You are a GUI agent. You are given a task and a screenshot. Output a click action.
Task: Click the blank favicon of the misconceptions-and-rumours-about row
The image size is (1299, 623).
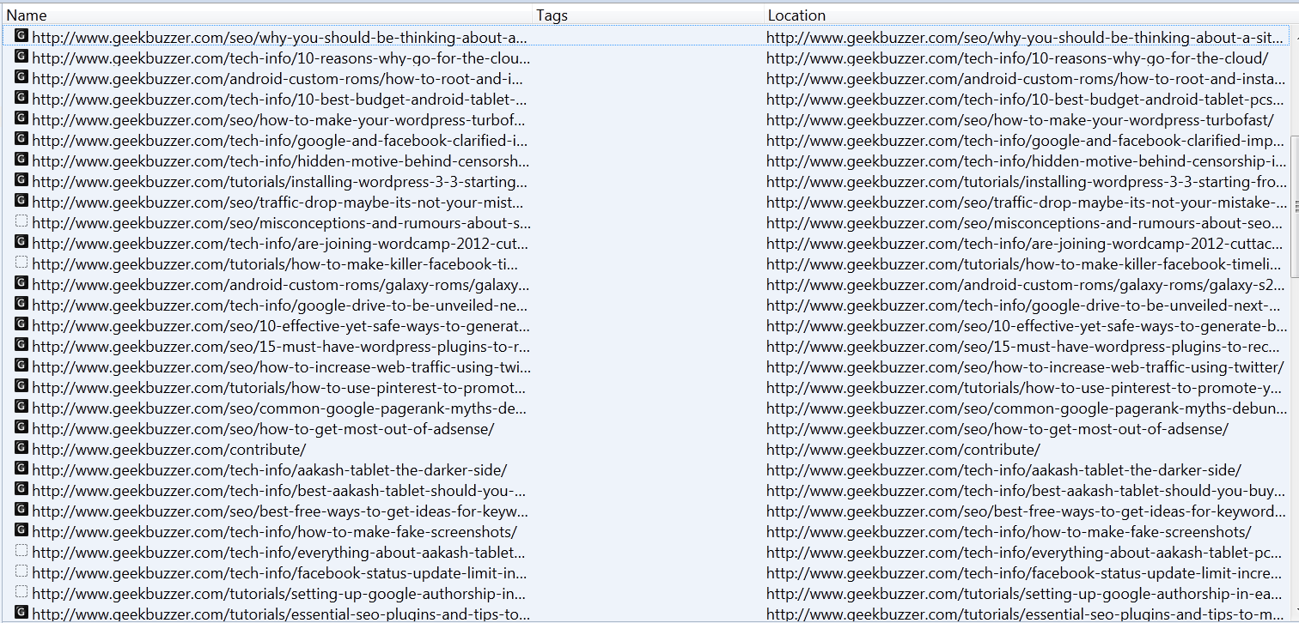[x=21, y=221]
